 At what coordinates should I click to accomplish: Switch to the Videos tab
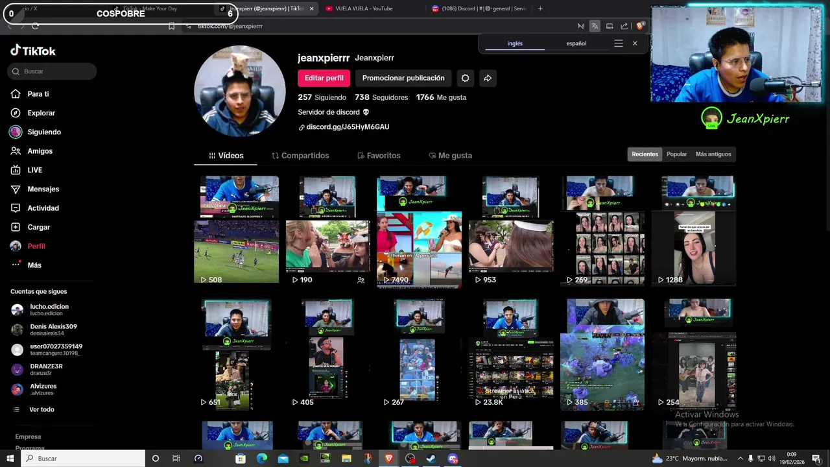click(226, 156)
